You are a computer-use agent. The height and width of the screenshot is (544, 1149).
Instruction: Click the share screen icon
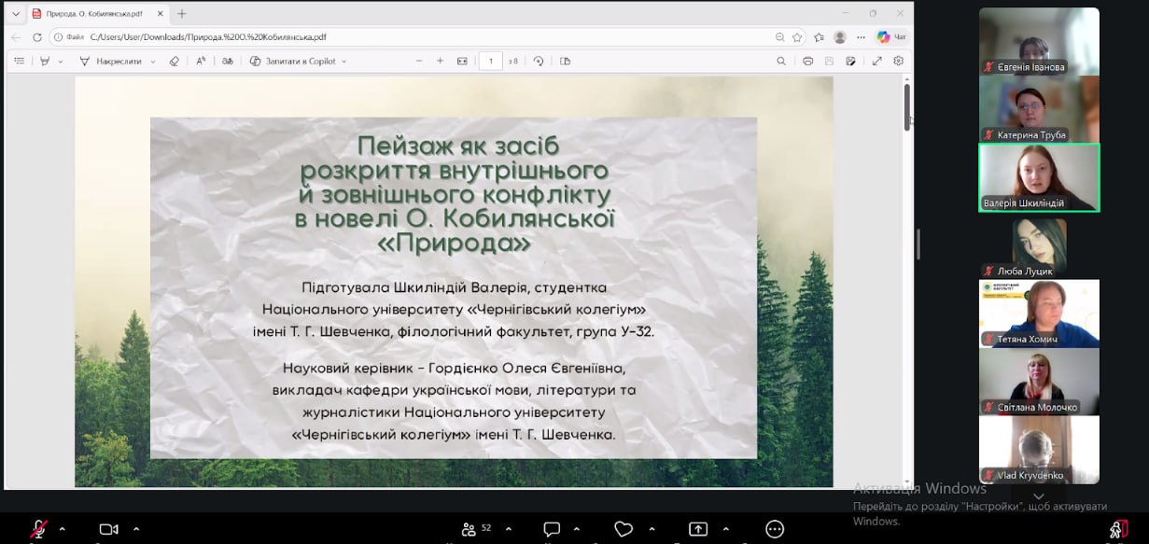697,529
